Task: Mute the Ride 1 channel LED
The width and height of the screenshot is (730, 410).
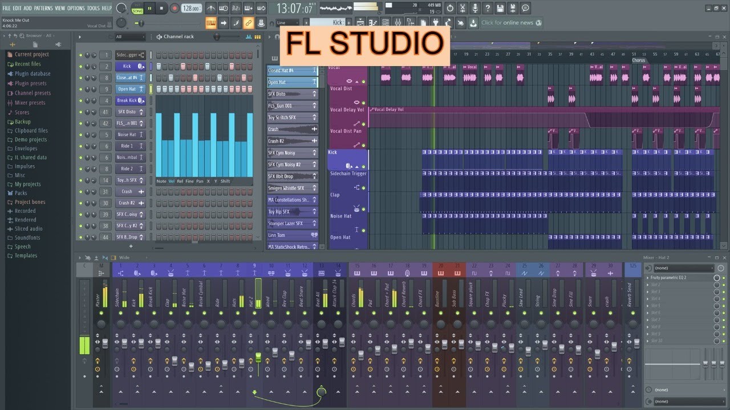Action: click(x=81, y=146)
